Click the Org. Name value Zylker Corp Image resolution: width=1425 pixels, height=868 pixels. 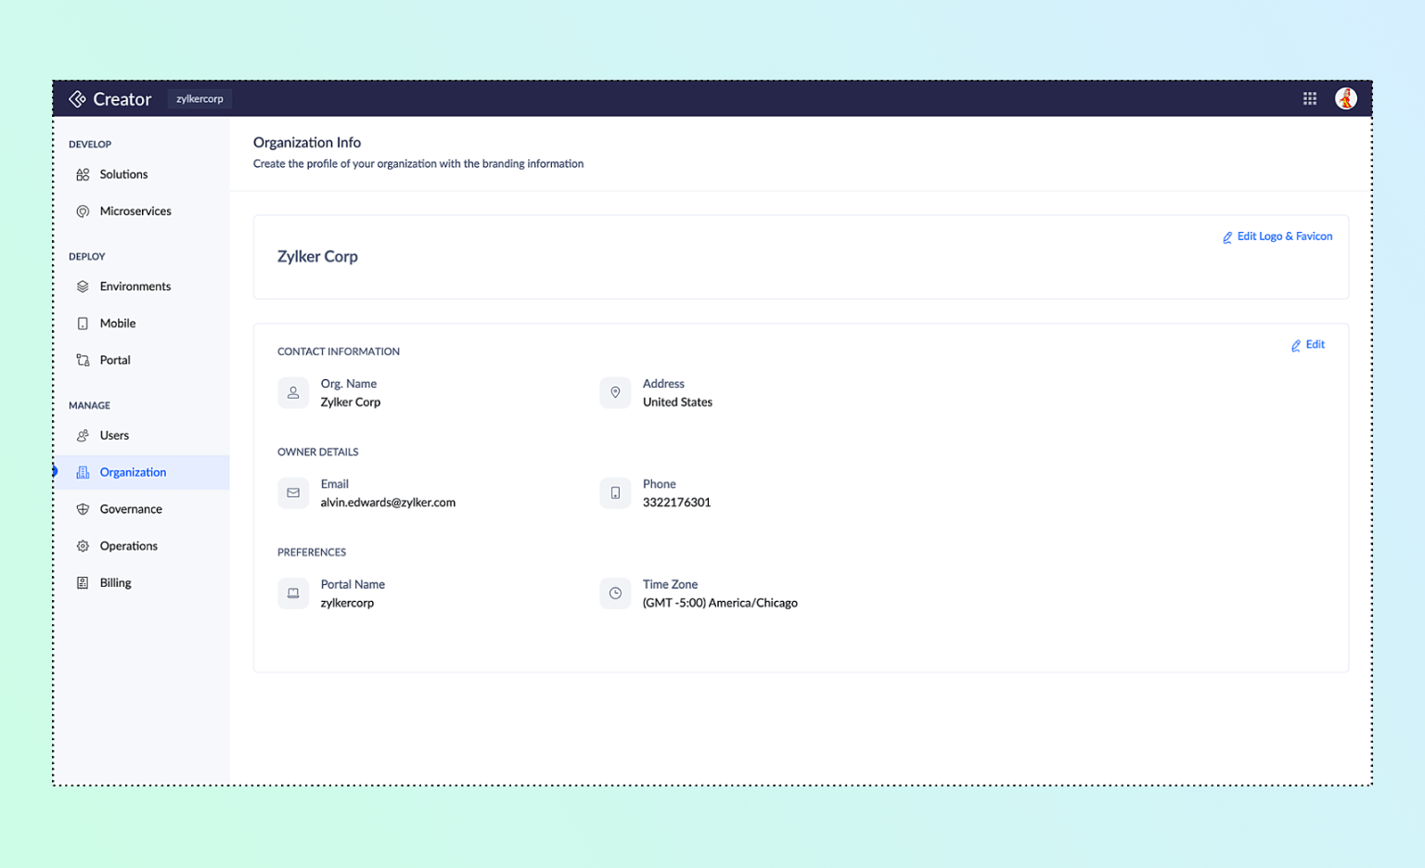coord(351,402)
